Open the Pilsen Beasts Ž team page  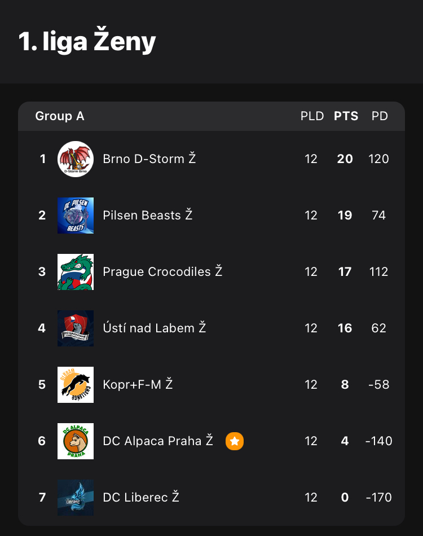pos(148,216)
